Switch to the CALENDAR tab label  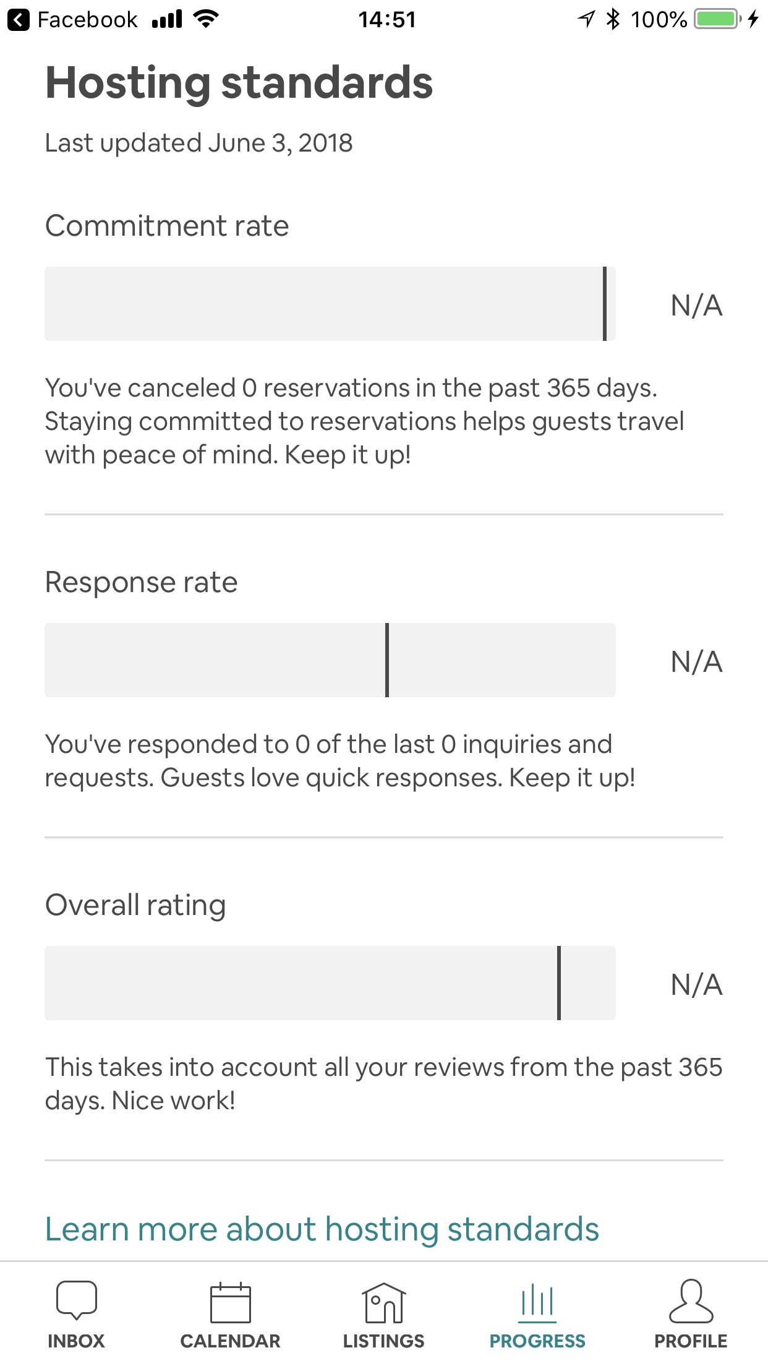pos(230,1341)
